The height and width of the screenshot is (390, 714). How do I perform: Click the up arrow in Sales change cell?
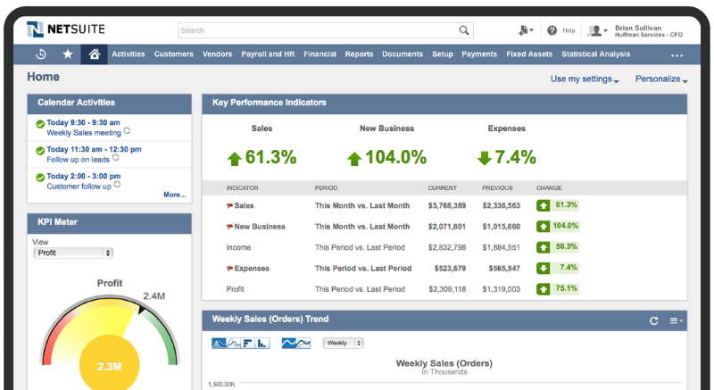[543, 205]
